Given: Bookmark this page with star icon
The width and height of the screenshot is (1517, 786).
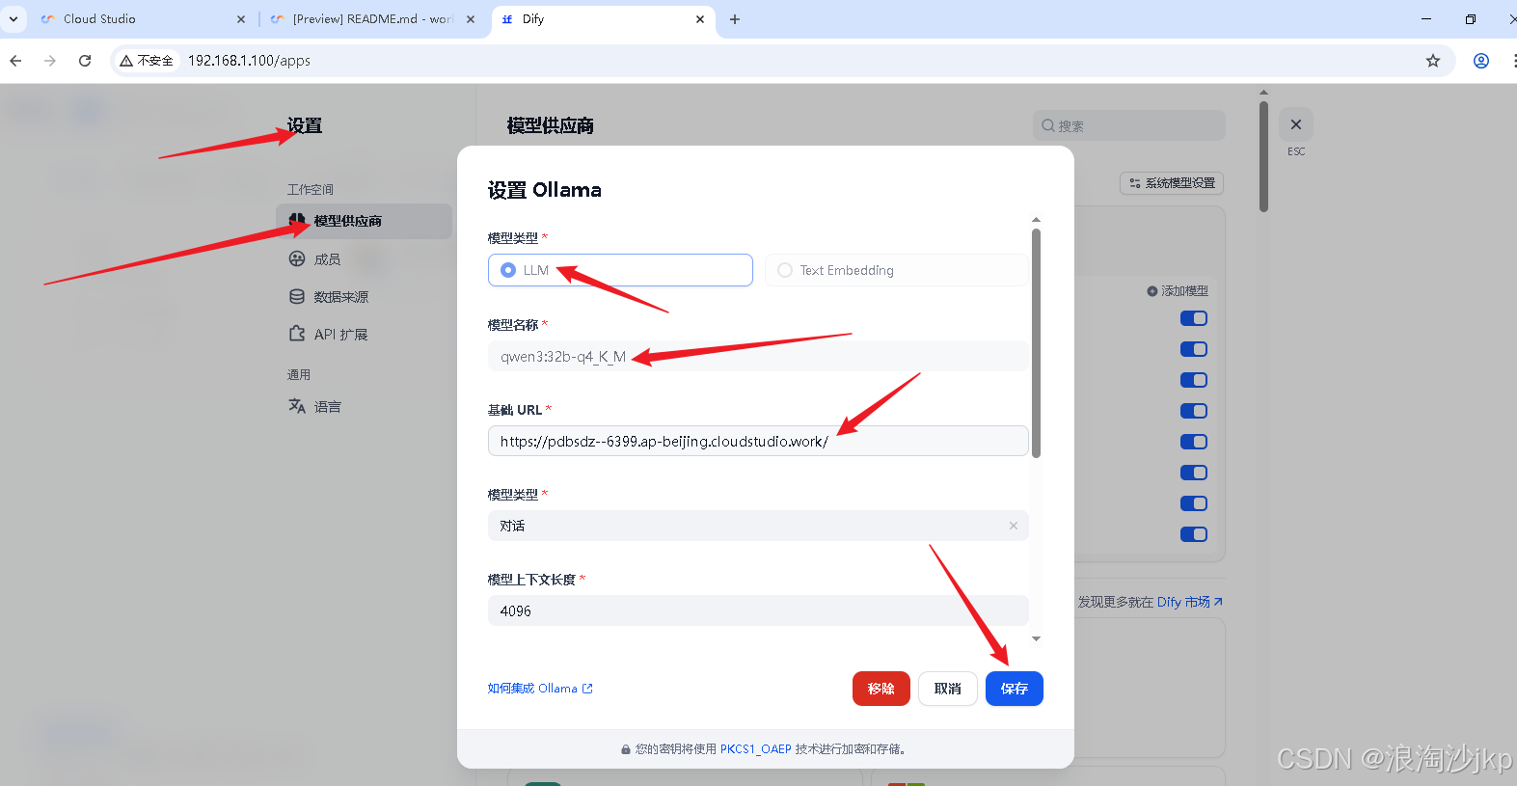Looking at the screenshot, I should pos(1433,61).
